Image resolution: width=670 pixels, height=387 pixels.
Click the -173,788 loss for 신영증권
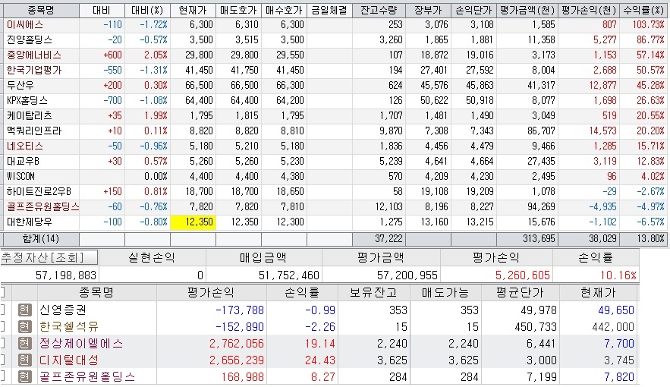coord(239,310)
